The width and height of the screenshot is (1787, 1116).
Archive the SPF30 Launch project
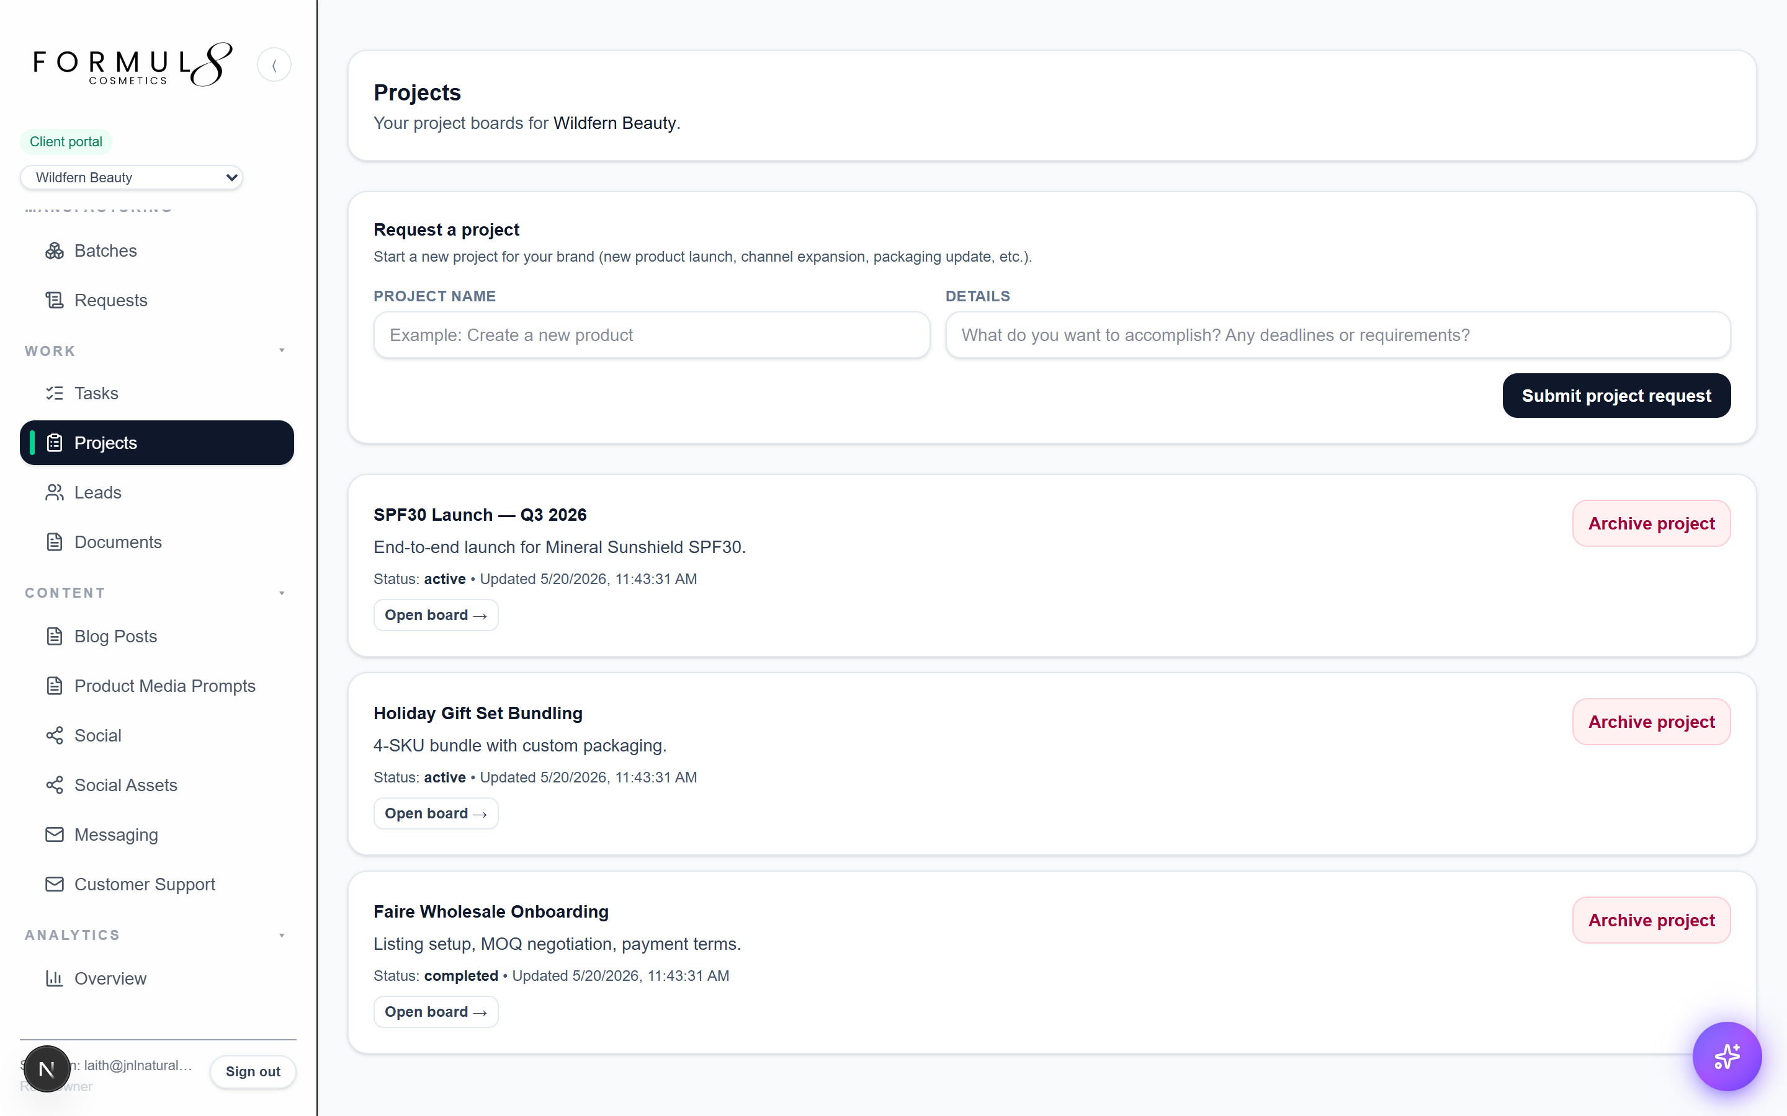[1651, 523]
